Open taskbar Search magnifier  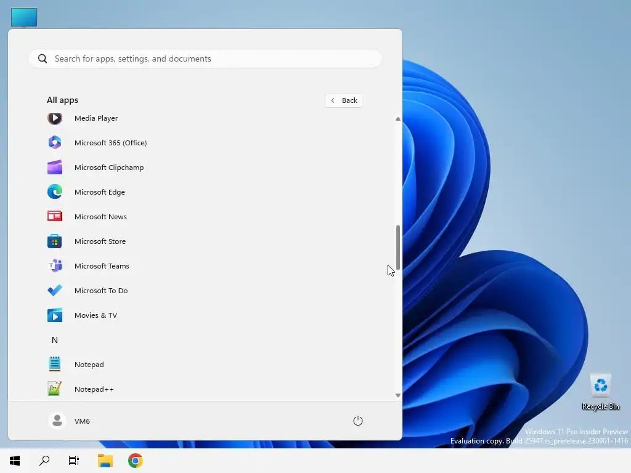click(x=44, y=461)
